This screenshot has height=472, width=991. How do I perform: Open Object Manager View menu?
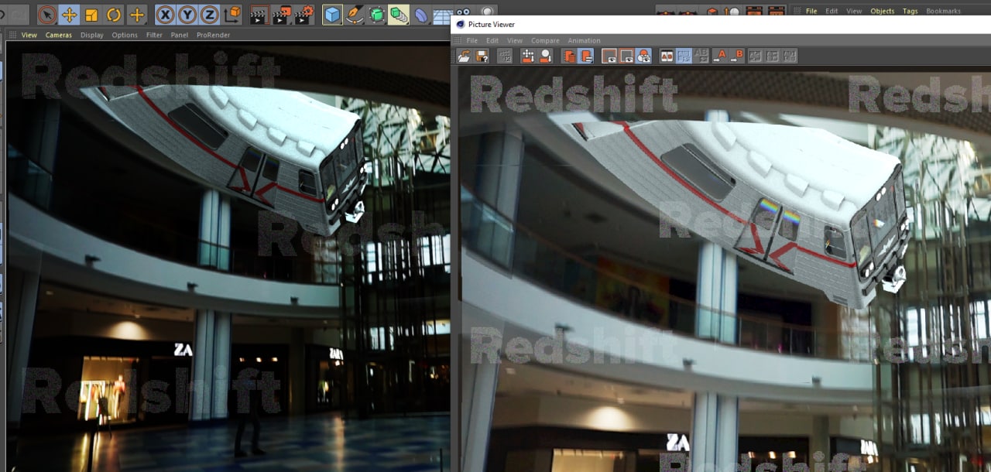[x=854, y=11]
